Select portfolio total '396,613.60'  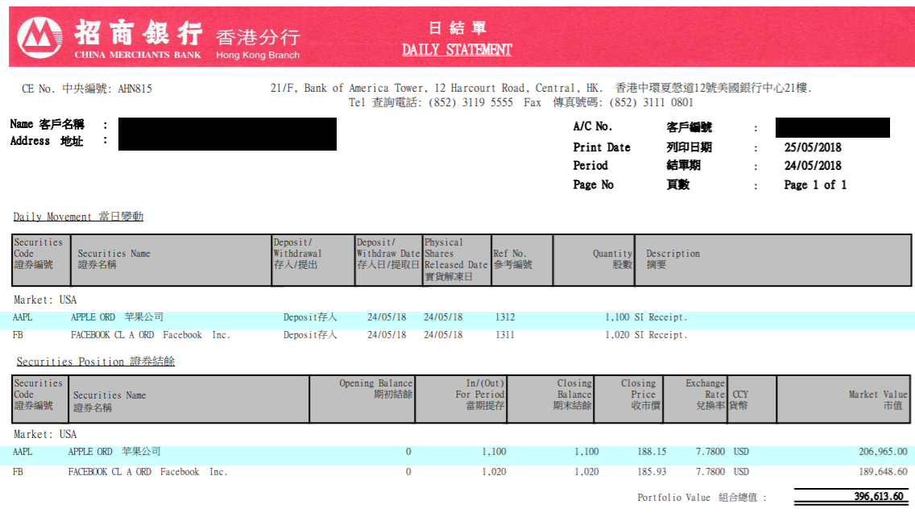[x=879, y=497]
